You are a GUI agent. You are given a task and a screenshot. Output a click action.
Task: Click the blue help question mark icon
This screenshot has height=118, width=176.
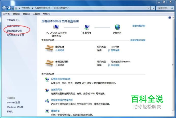tap(170, 17)
